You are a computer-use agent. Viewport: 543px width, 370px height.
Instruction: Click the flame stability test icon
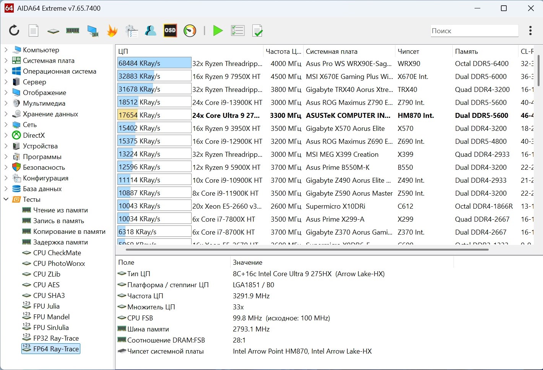pyautogui.click(x=112, y=31)
